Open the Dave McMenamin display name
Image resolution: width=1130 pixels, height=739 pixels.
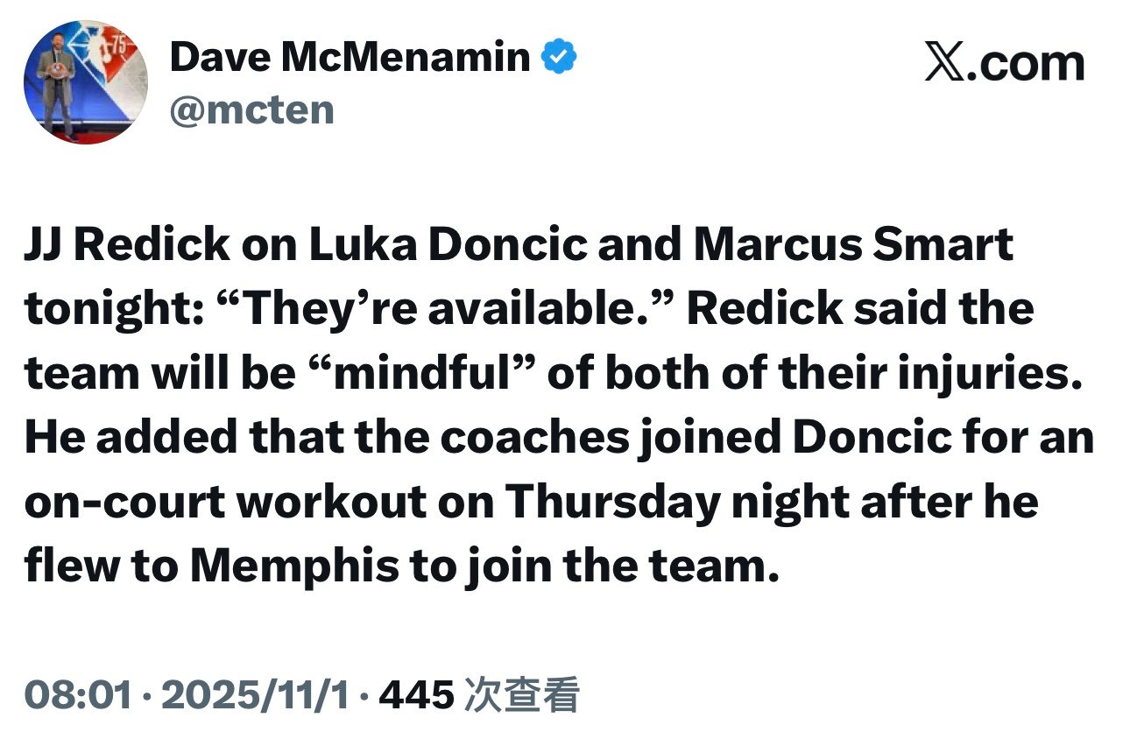tap(350, 58)
